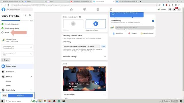Click Check in
Viewport: 184px width, 103px height.
point(133,33)
